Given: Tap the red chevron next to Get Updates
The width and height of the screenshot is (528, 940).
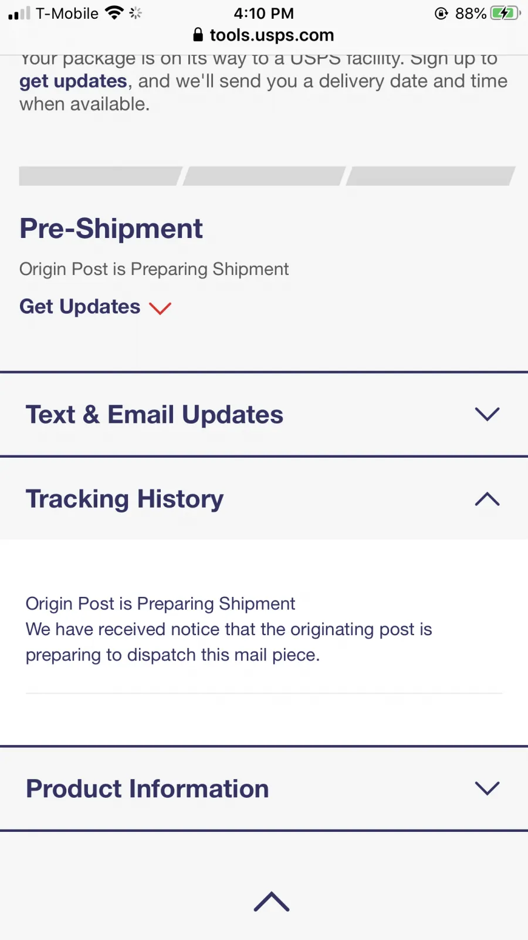Looking at the screenshot, I should (160, 308).
